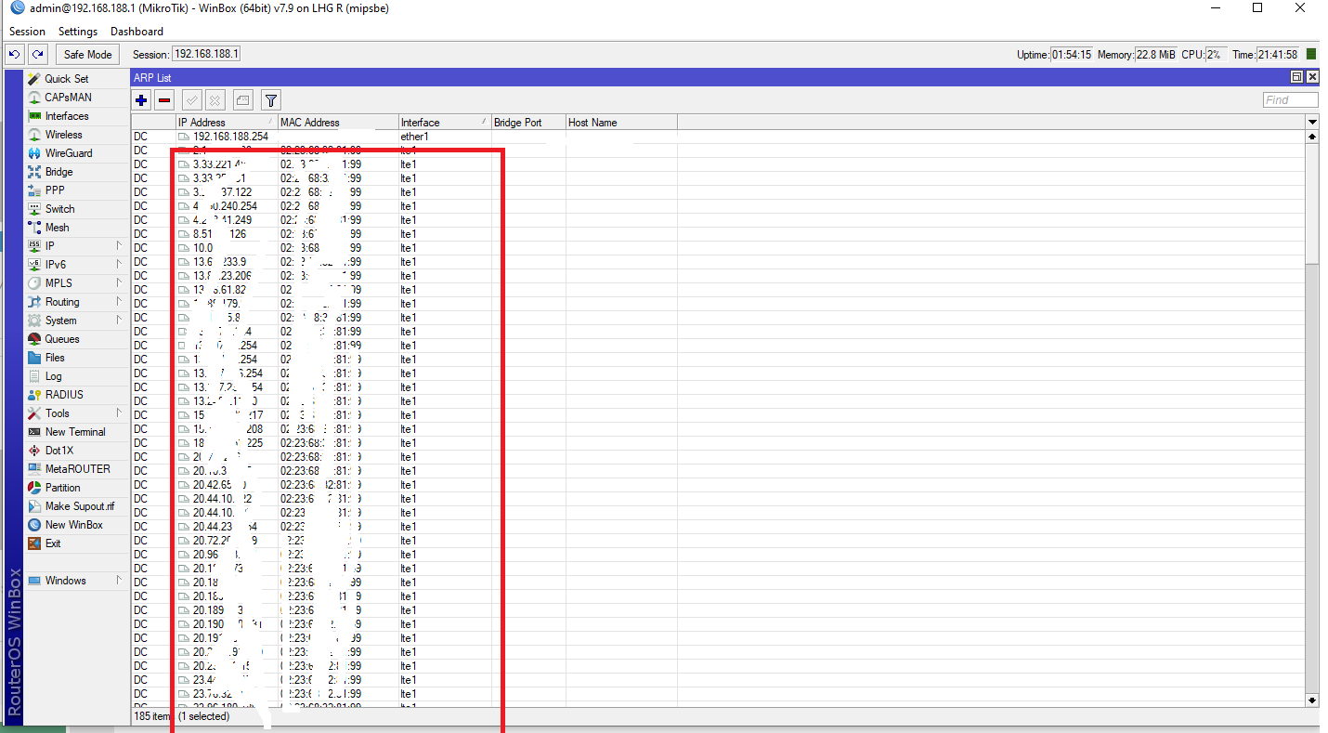Image resolution: width=1328 pixels, height=733 pixels.
Task: Click the Find search field
Action: (x=1291, y=99)
